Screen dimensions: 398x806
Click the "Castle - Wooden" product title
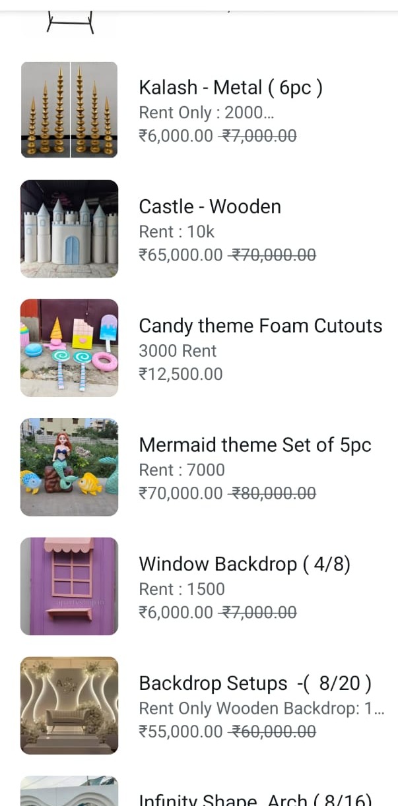pos(210,206)
